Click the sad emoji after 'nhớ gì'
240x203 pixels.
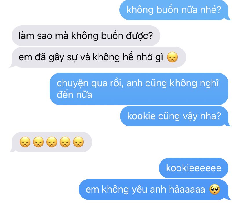(x=172, y=57)
